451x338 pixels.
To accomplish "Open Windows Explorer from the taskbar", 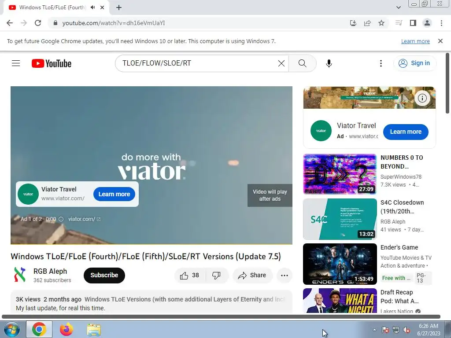I will [94, 330].
